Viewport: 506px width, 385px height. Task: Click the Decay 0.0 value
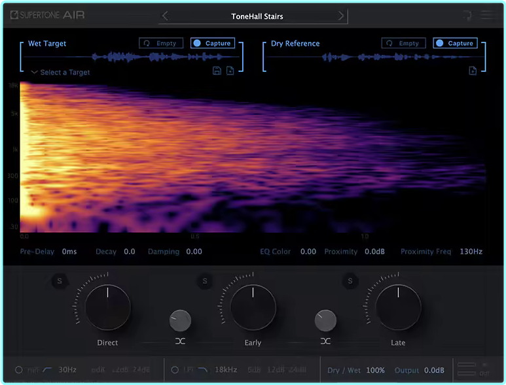click(130, 252)
